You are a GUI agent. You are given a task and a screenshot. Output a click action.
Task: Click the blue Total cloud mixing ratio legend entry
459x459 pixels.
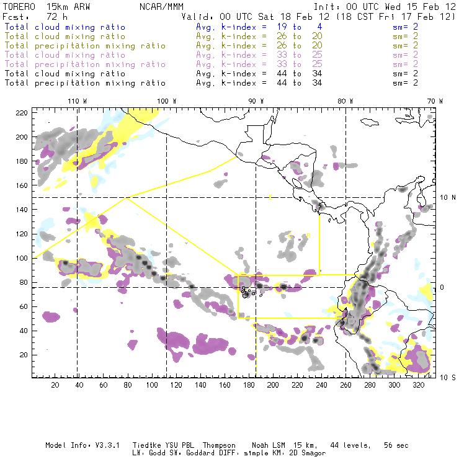(x=73, y=27)
